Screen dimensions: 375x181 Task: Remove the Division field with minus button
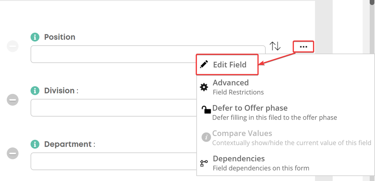pyautogui.click(x=12, y=99)
